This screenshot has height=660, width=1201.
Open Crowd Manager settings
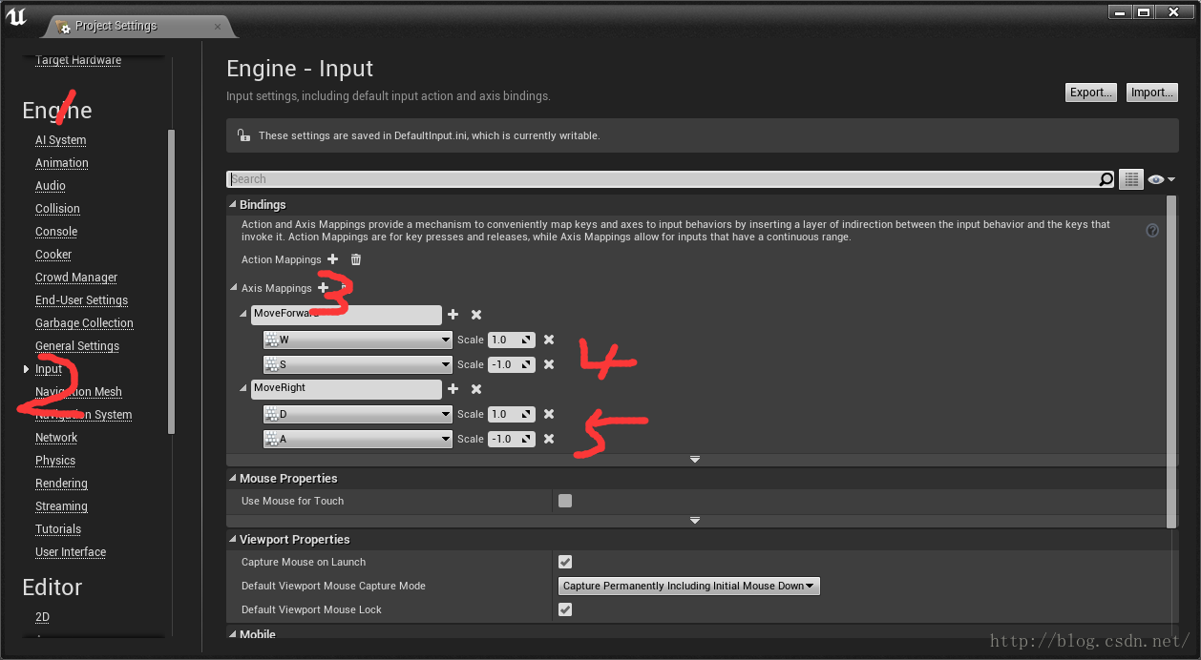[76, 278]
